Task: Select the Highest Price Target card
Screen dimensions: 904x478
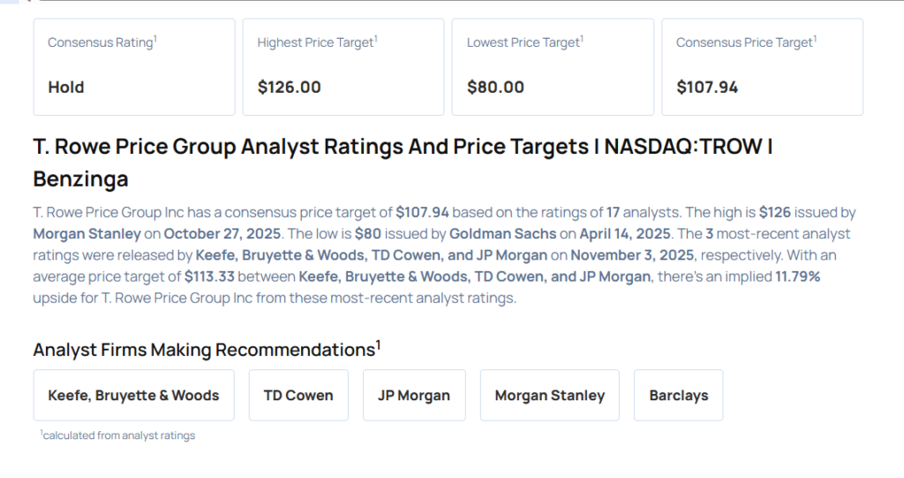Action: tap(343, 66)
